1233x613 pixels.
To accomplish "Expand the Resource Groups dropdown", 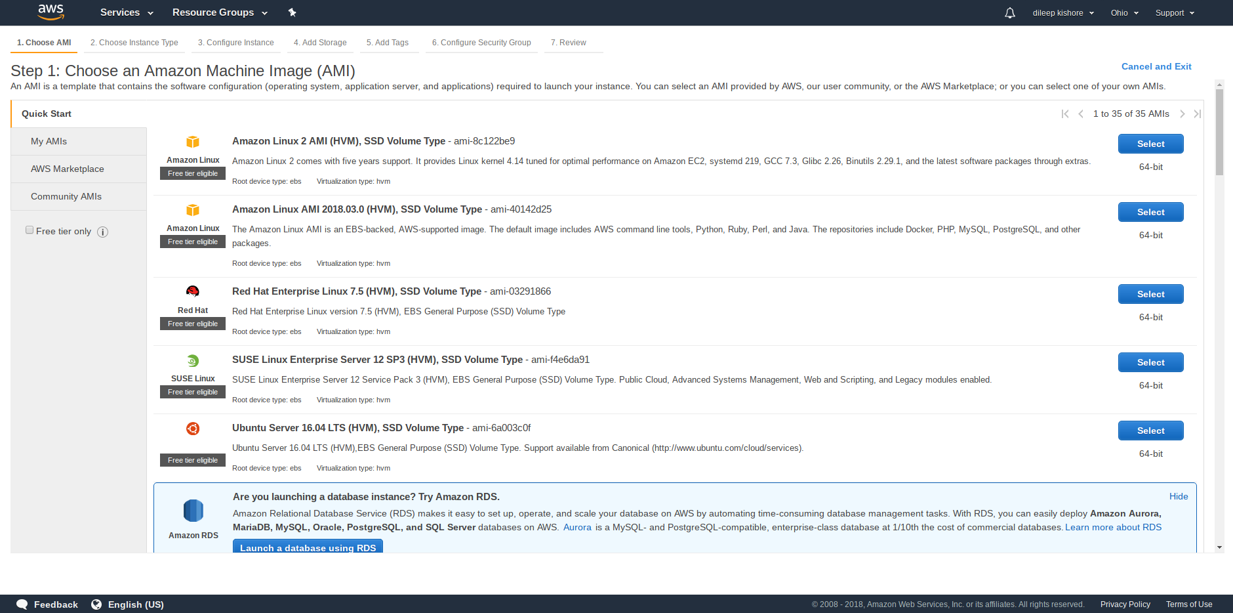I will coord(220,12).
